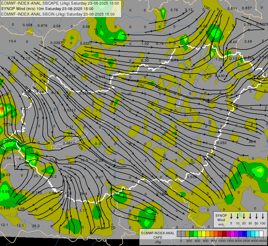
Task: Select the 1500 tick label on the CAPE scale
Action: [230, 241]
